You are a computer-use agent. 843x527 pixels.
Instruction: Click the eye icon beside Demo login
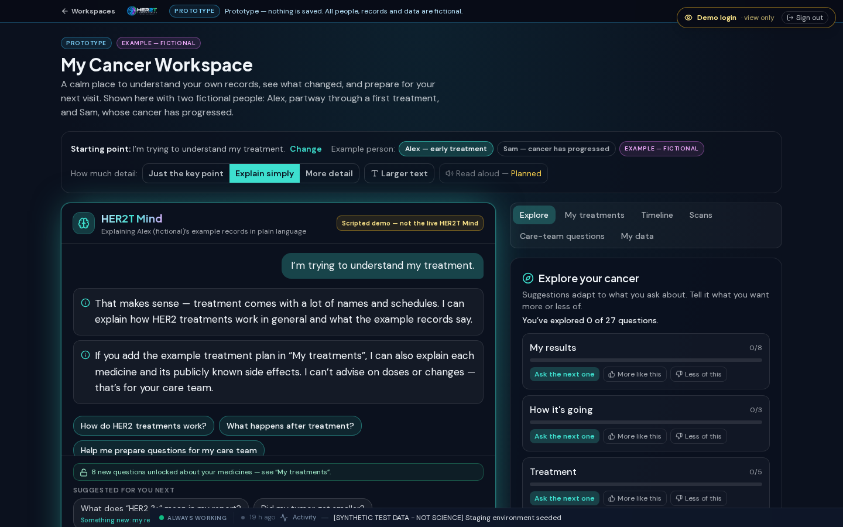pyautogui.click(x=688, y=18)
